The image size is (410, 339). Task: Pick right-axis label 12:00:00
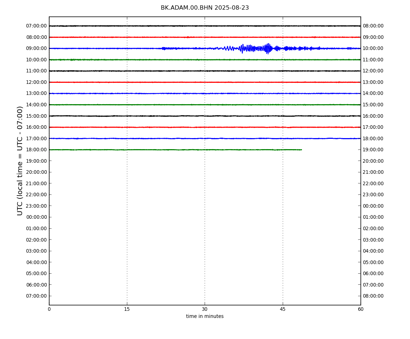[x=373, y=71]
